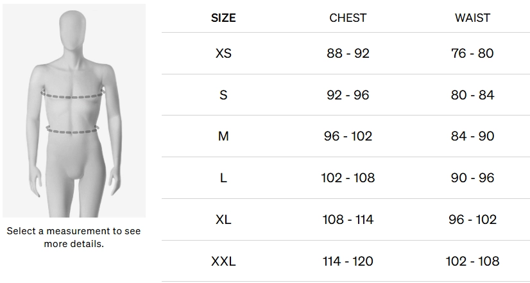Choose the XS size row label
This screenshot has height=283, width=530.
[x=223, y=53]
